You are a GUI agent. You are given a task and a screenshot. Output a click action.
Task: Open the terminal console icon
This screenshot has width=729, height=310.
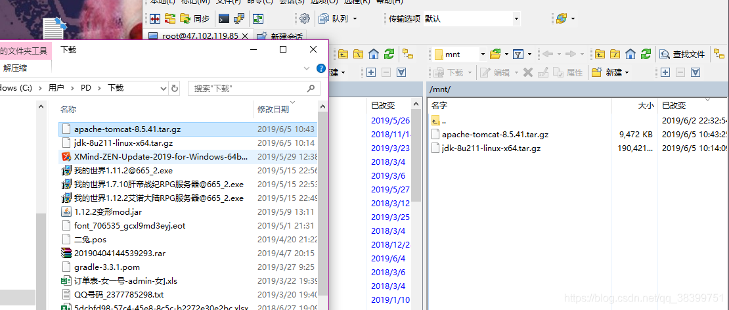click(x=224, y=18)
